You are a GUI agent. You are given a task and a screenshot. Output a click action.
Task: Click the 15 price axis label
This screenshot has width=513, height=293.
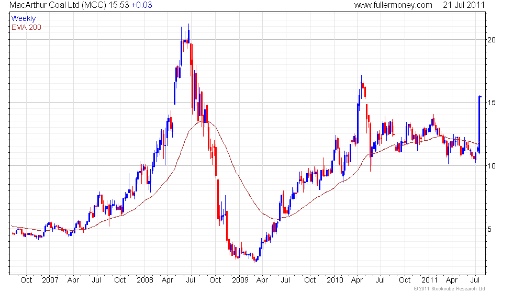coord(492,103)
